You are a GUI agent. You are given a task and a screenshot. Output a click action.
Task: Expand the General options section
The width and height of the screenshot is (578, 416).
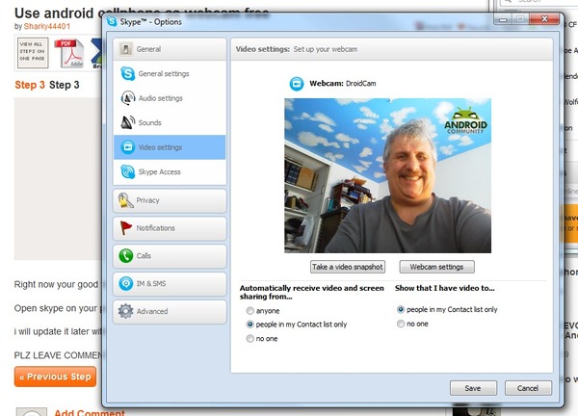(170, 49)
